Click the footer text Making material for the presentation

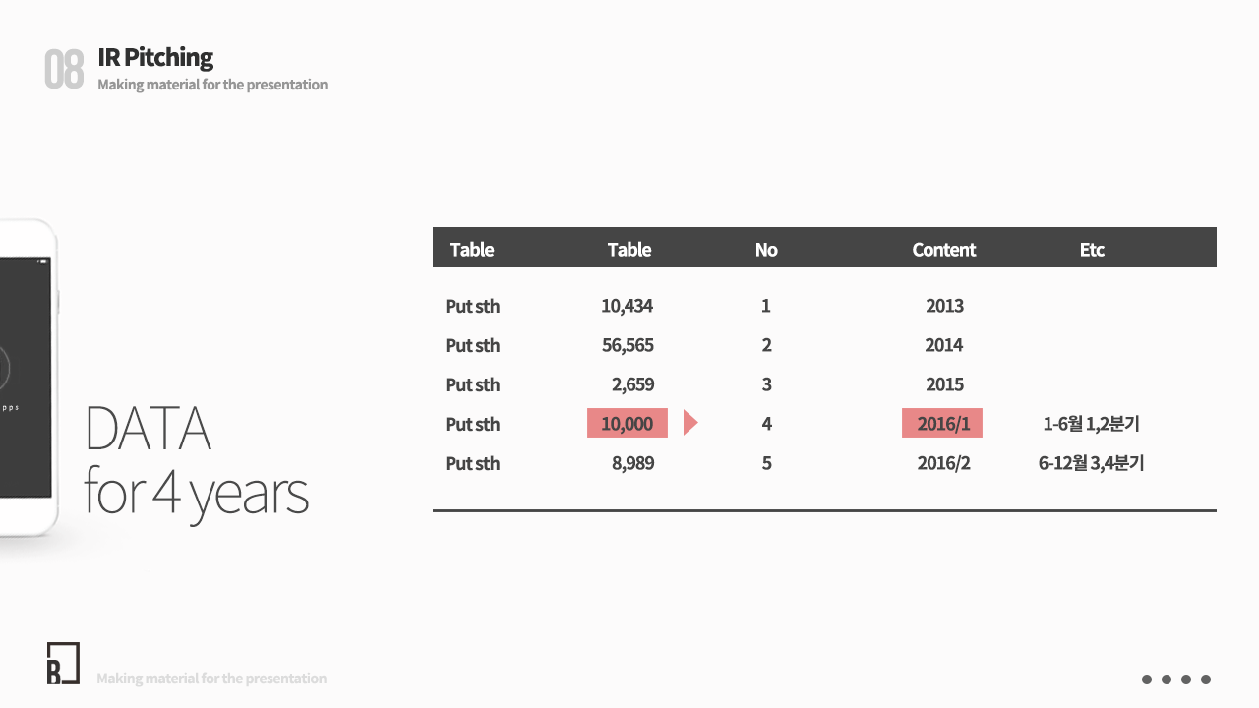(211, 678)
